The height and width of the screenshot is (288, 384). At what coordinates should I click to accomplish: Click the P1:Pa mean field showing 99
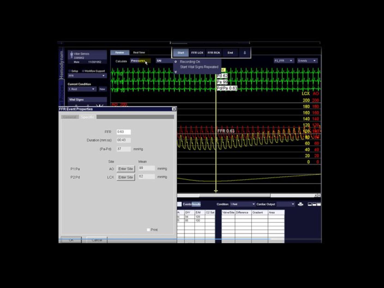tap(146, 168)
